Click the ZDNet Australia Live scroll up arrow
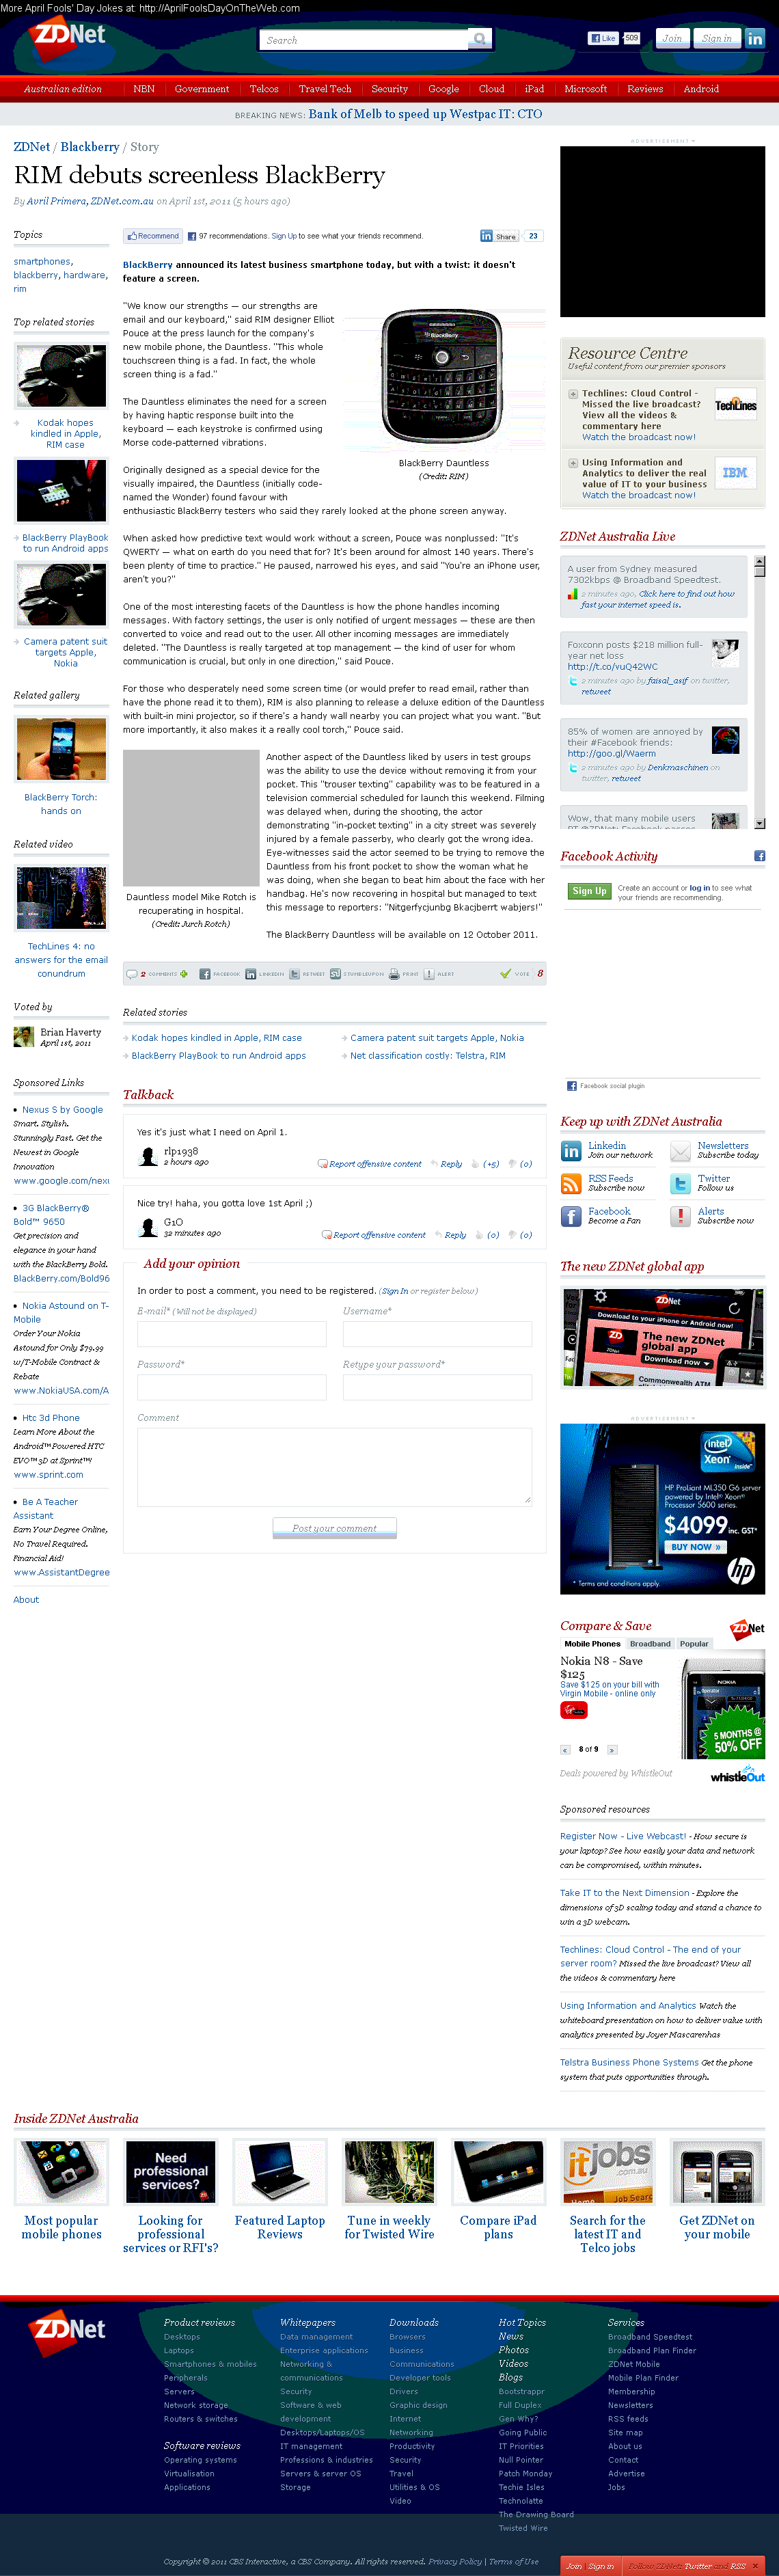 pyautogui.click(x=760, y=560)
